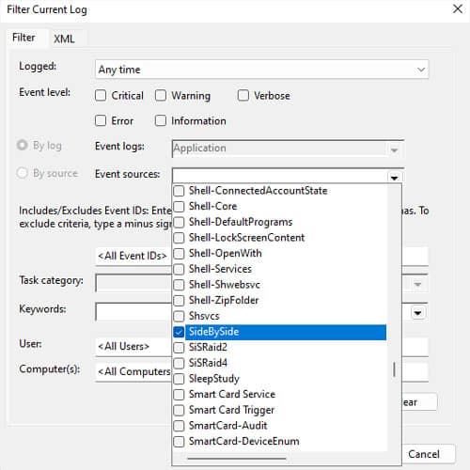The height and width of the screenshot is (470, 470).
Task: Enable the Error event level checkbox
Action: (101, 120)
